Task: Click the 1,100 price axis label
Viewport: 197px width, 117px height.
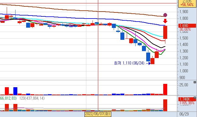Action: pos(184,64)
